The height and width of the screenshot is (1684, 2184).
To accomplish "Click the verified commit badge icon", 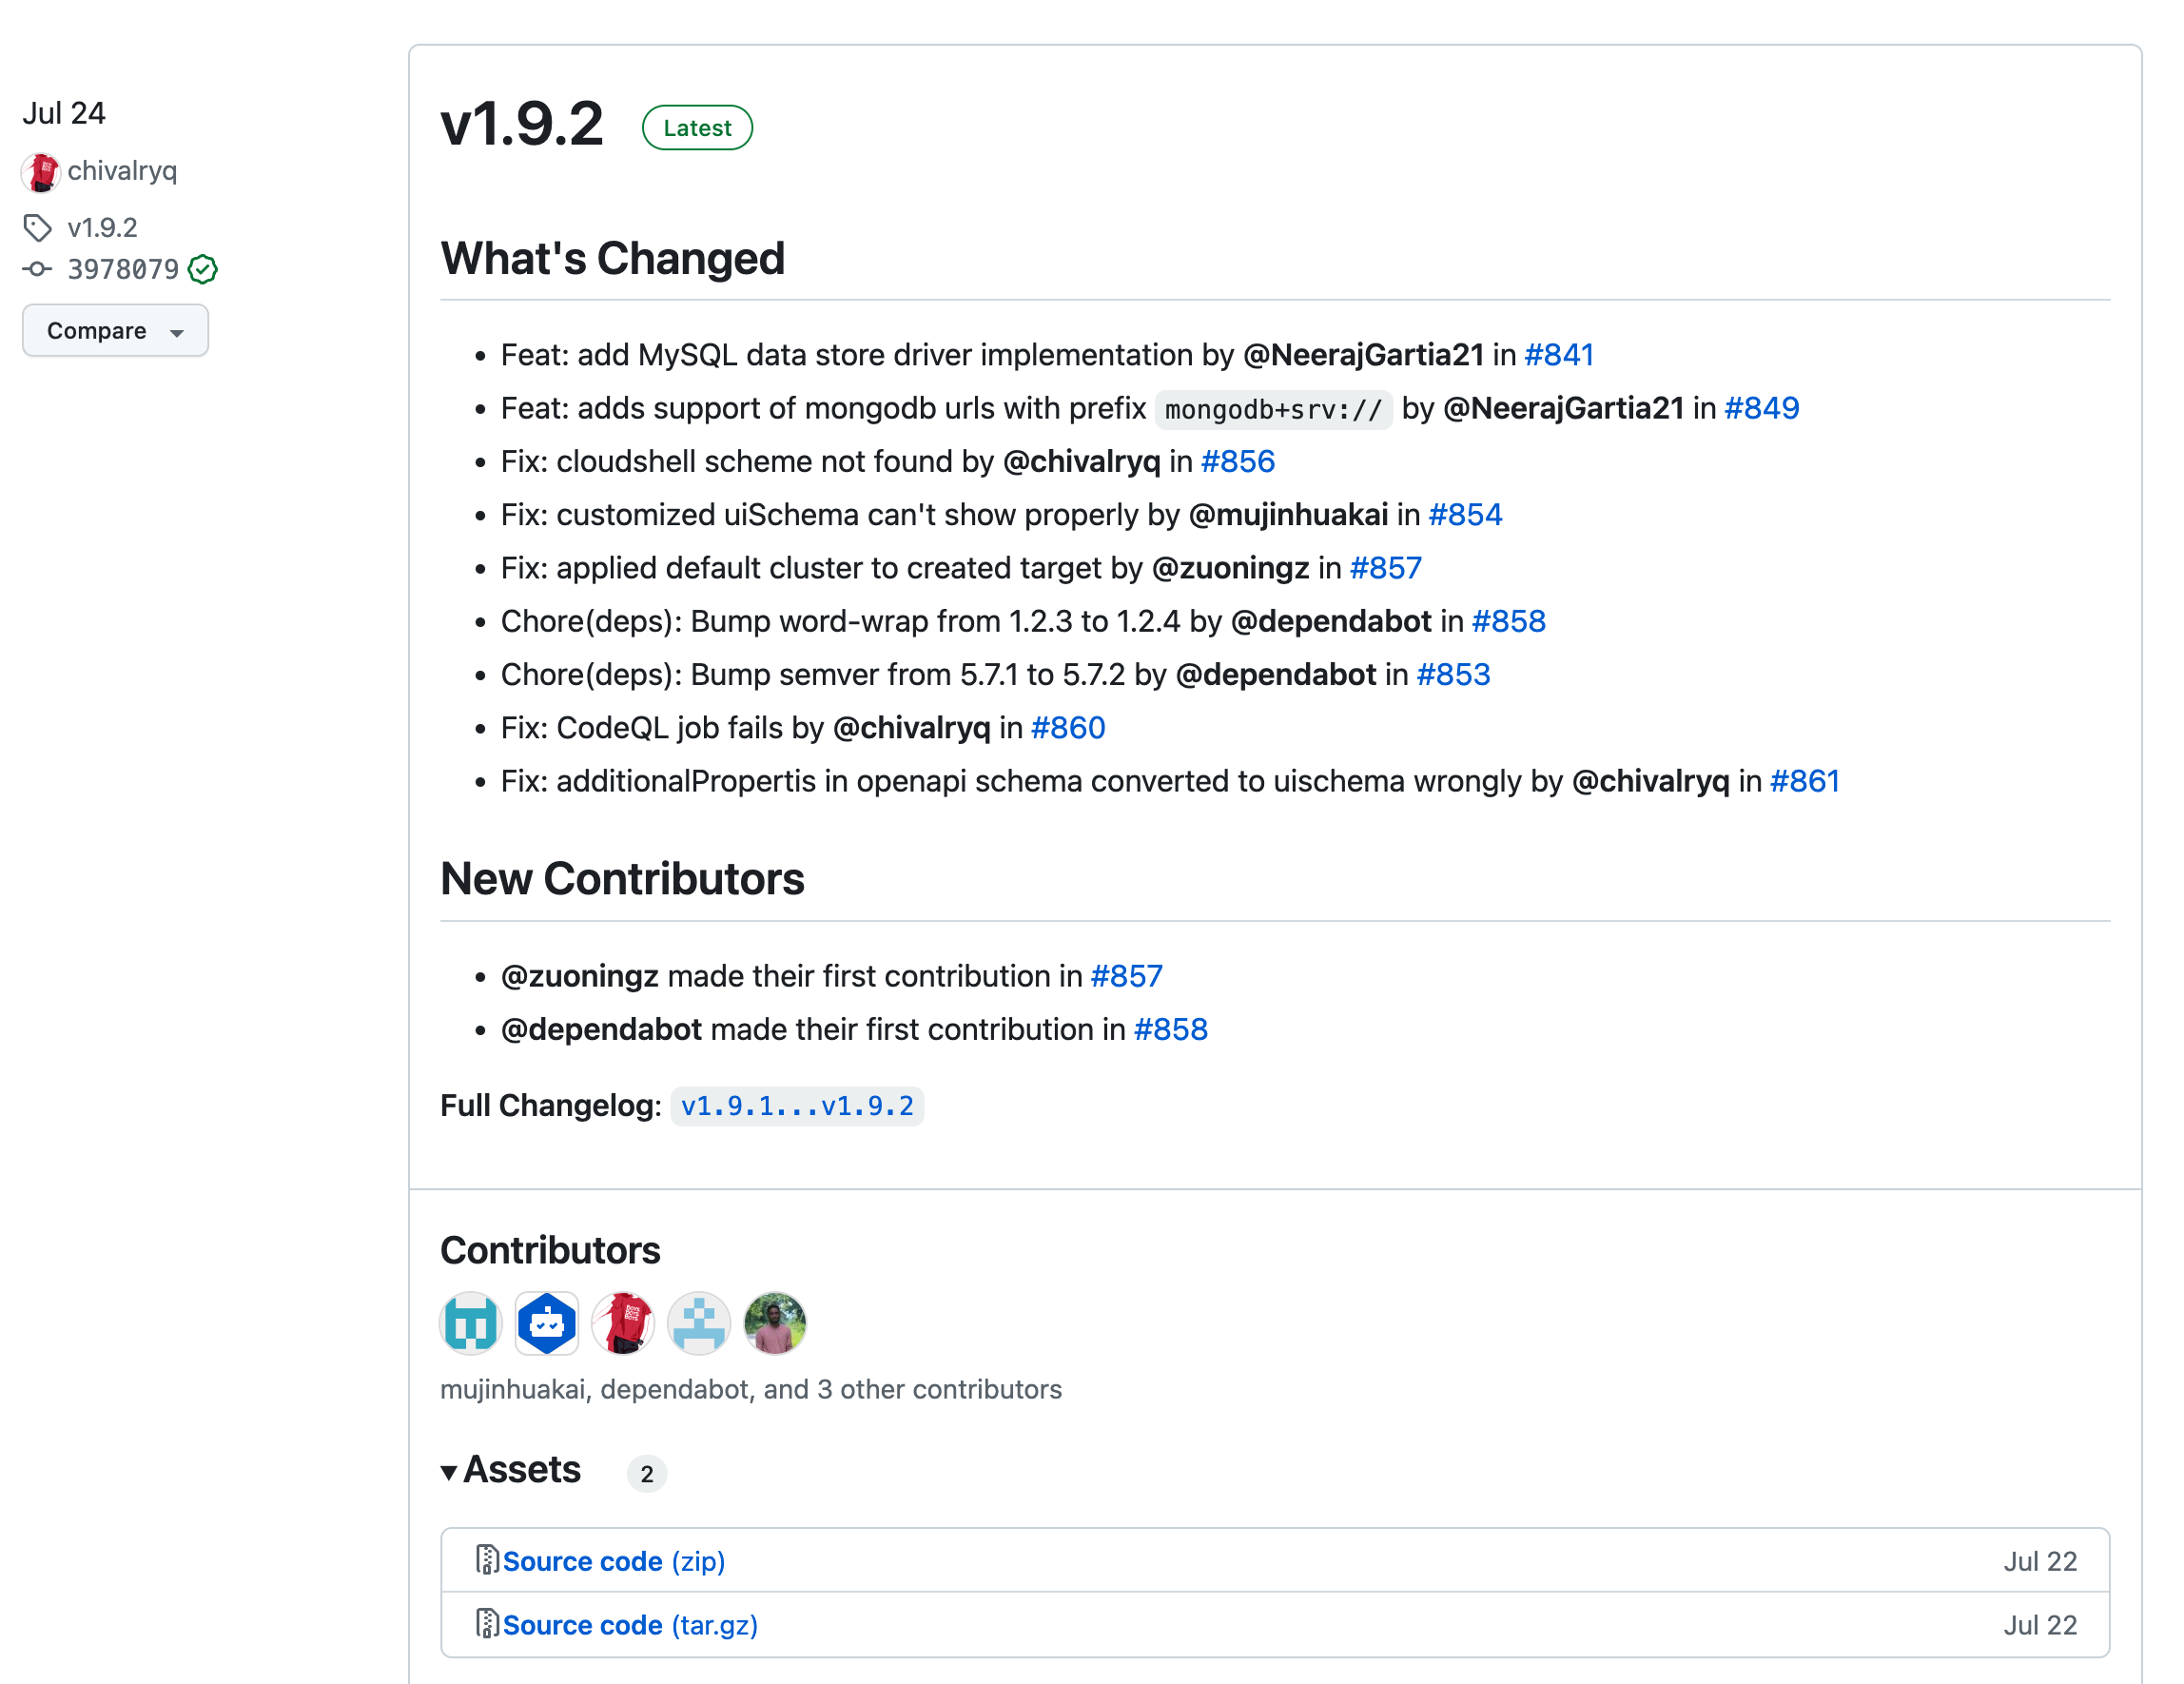I will (203, 269).
